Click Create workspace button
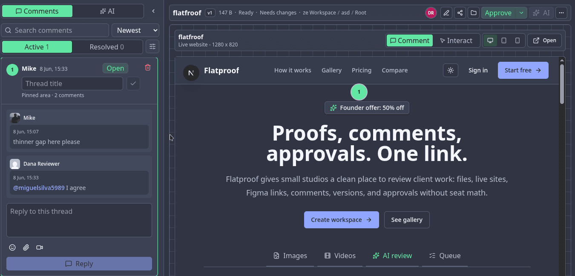This screenshot has width=575, height=276. (342, 220)
